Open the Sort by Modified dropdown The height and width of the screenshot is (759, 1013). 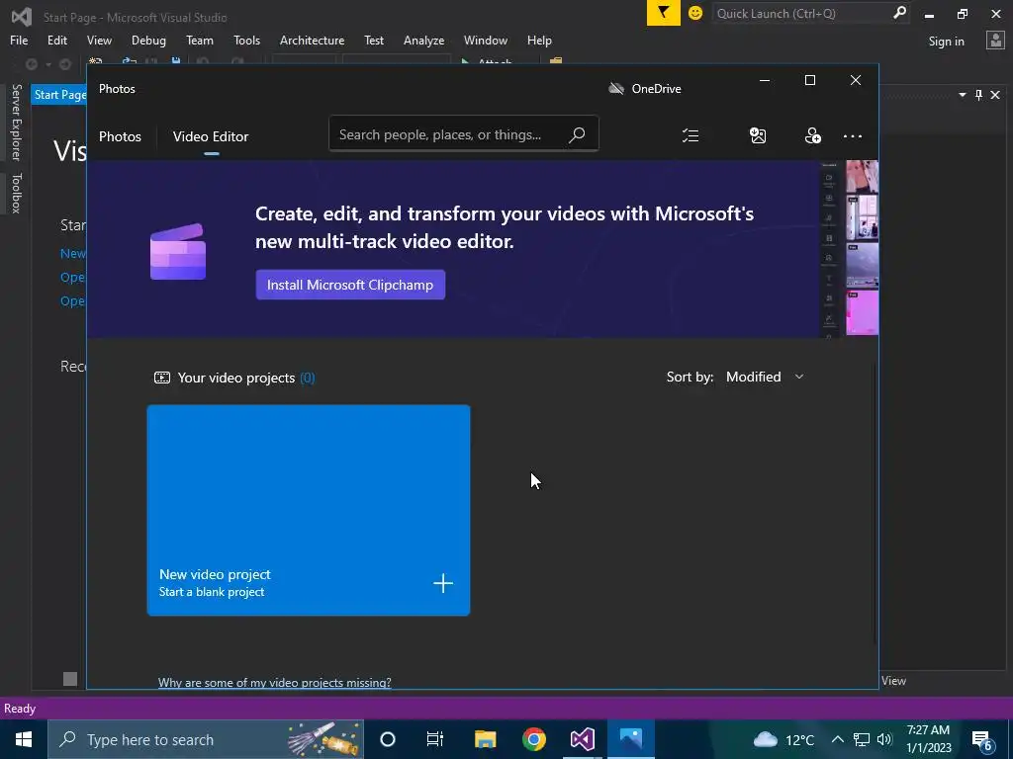(765, 377)
